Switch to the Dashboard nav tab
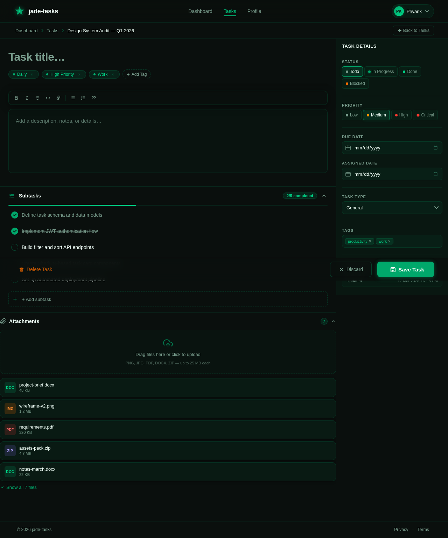The width and height of the screenshot is (448, 538). point(200,11)
